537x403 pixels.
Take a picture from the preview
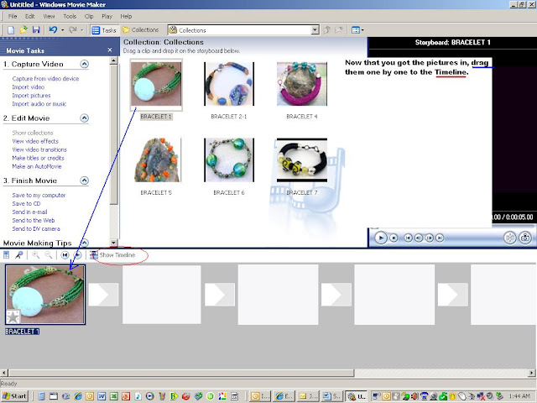point(525,238)
